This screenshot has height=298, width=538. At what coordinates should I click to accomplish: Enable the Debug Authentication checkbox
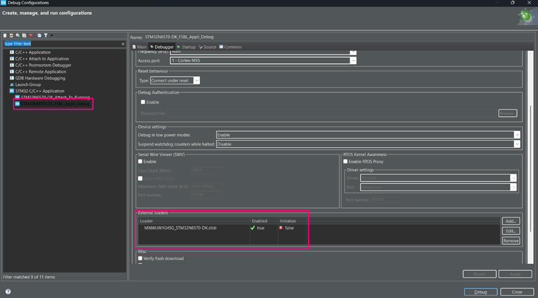[143, 102]
